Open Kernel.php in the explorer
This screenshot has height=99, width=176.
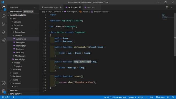pyautogui.click(x=20, y=59)
